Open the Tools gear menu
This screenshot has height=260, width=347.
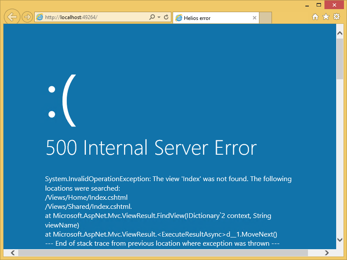click(337, 16)
